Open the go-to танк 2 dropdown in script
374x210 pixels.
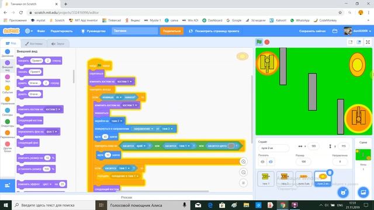point(117,121)
